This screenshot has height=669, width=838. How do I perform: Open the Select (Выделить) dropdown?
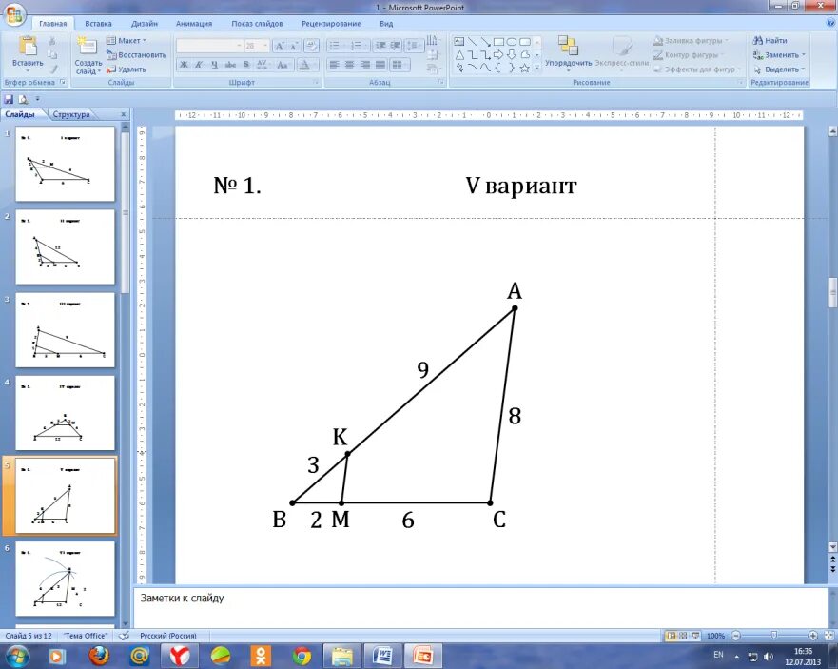point(779,69)
